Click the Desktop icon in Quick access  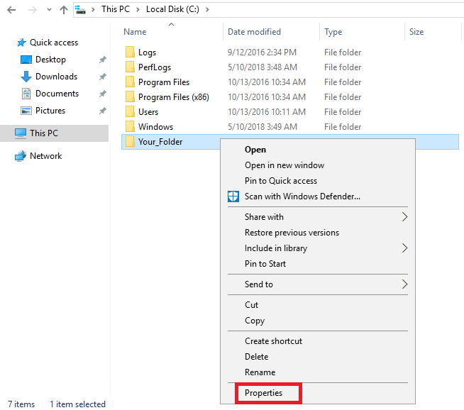point(26,60)
